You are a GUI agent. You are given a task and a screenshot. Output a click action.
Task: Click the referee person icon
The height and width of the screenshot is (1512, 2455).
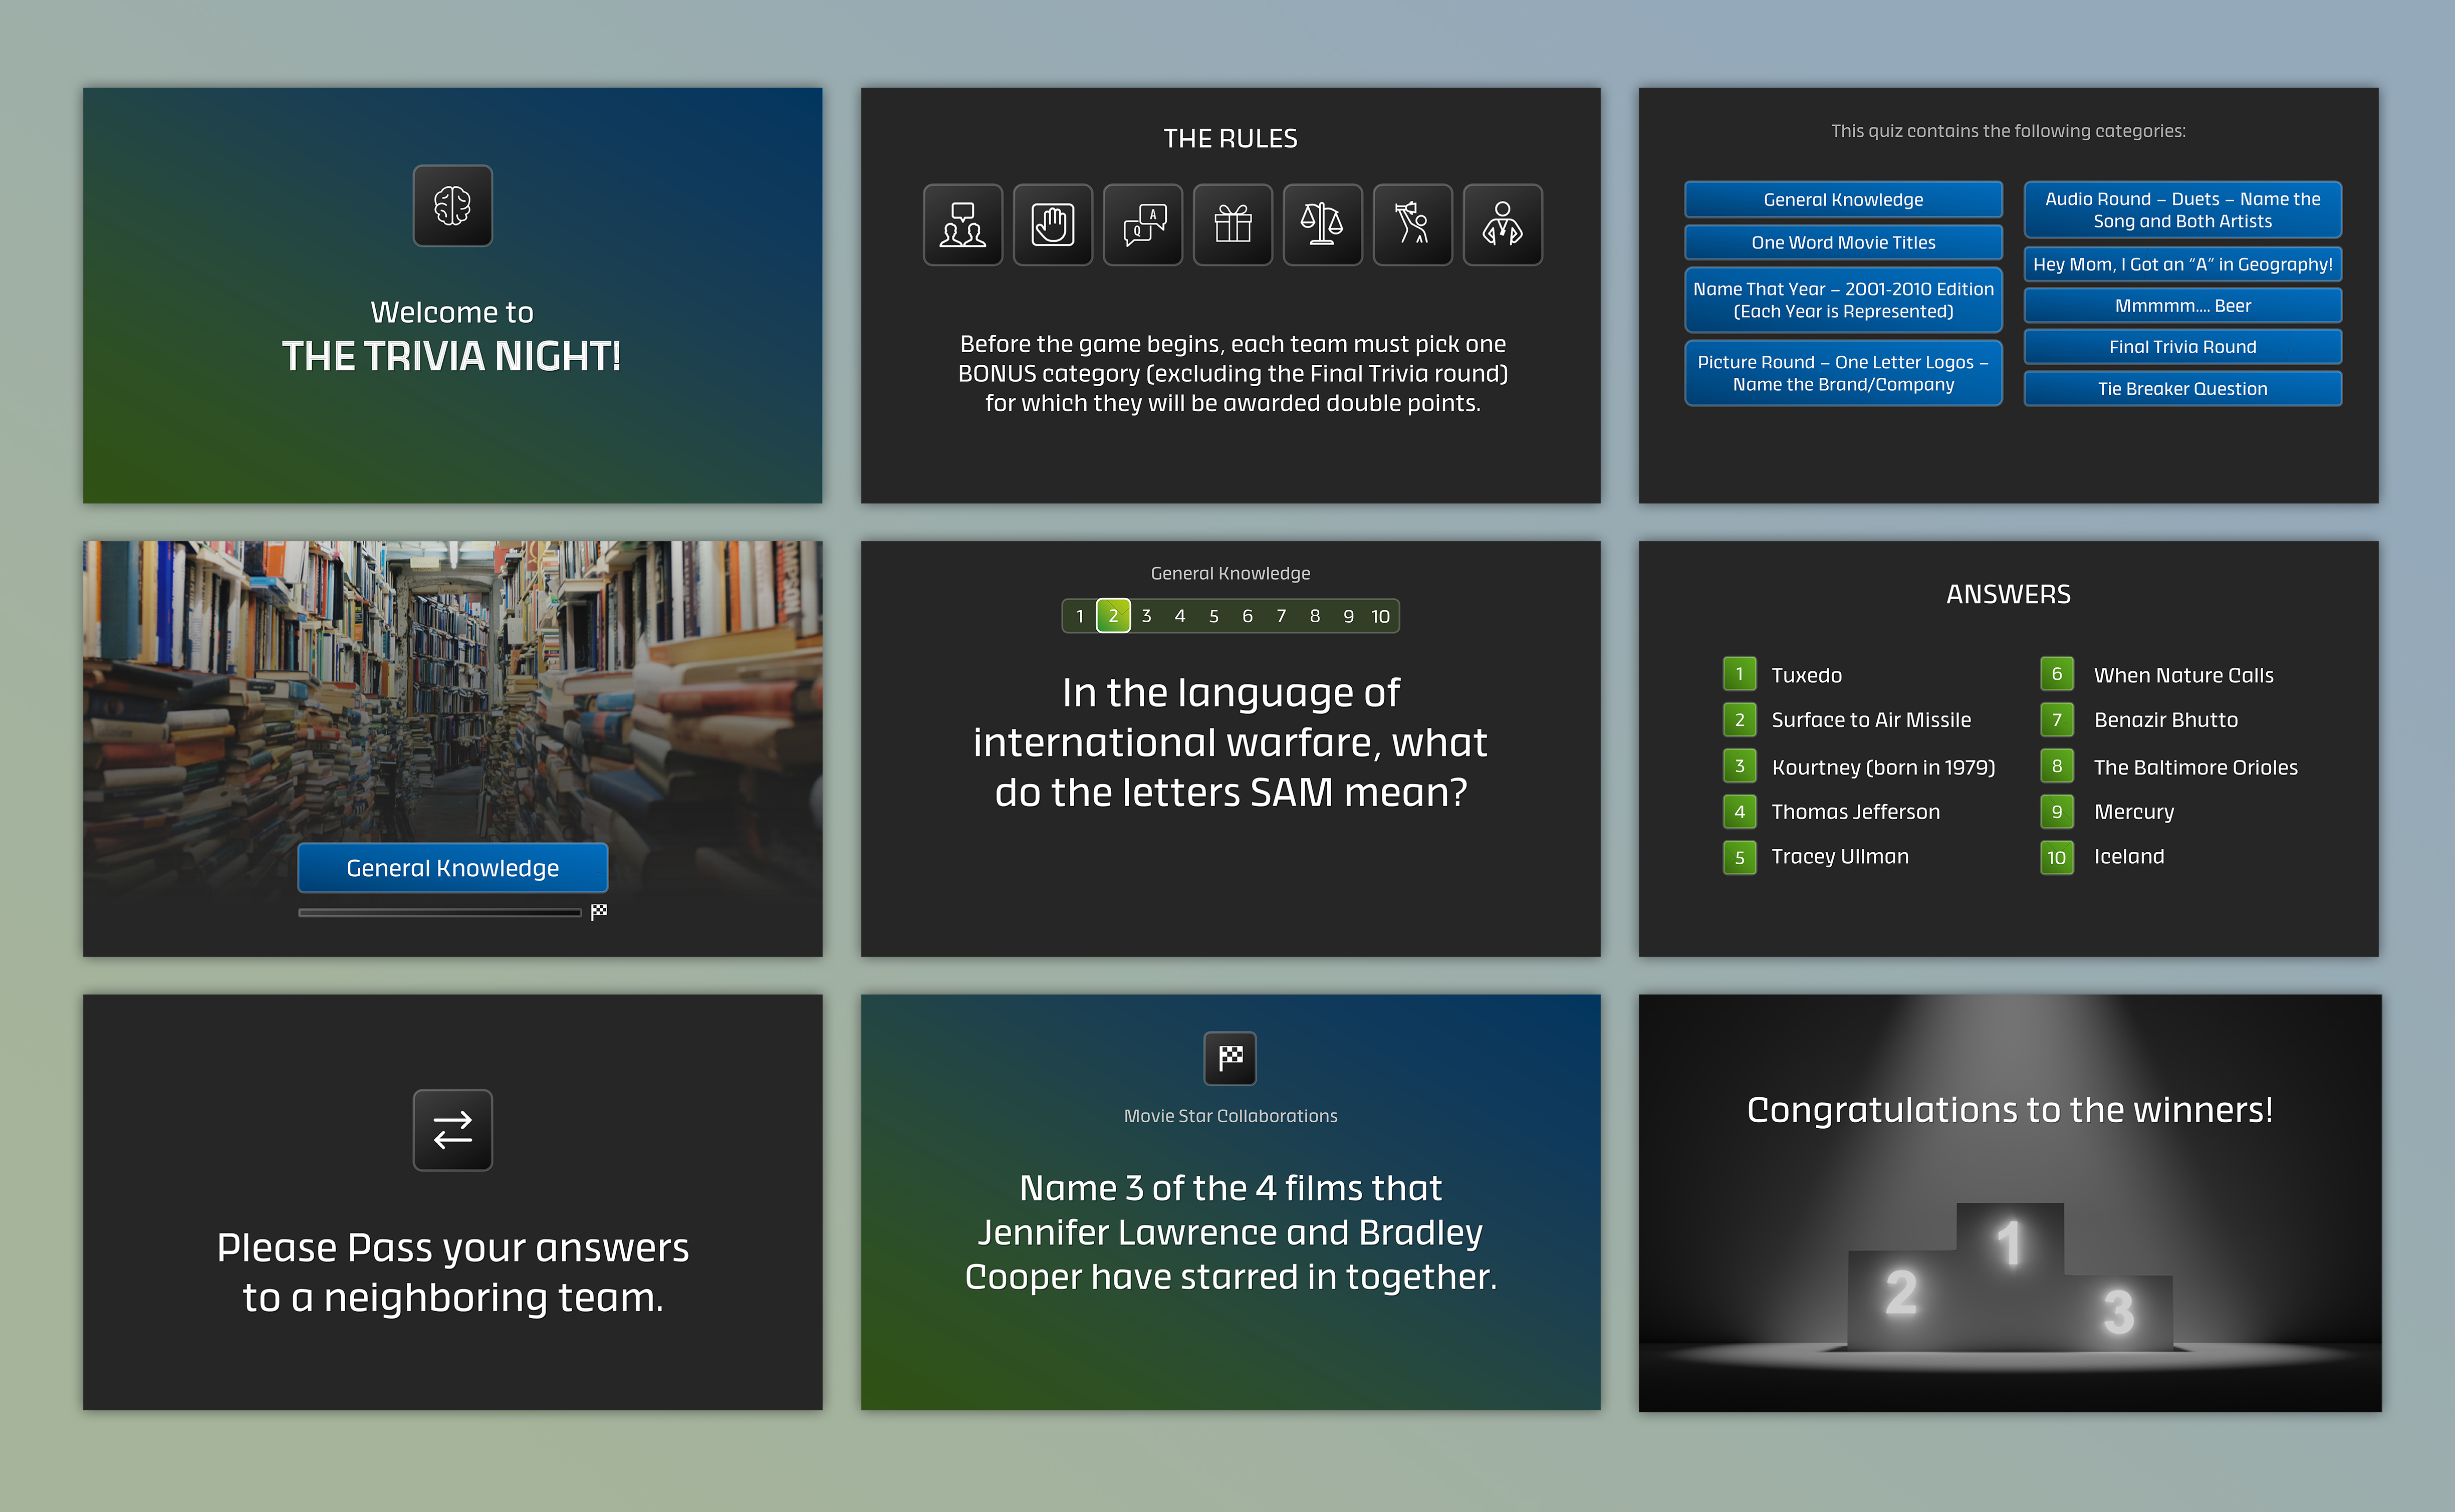point(1502,225)
